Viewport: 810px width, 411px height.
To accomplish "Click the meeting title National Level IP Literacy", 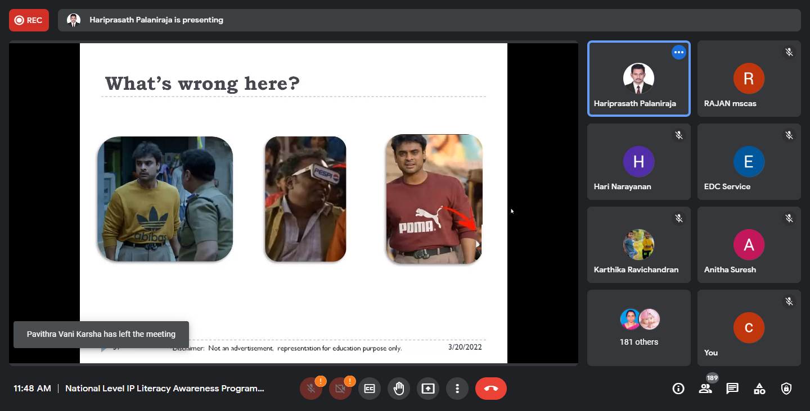I will coord(165,389).
